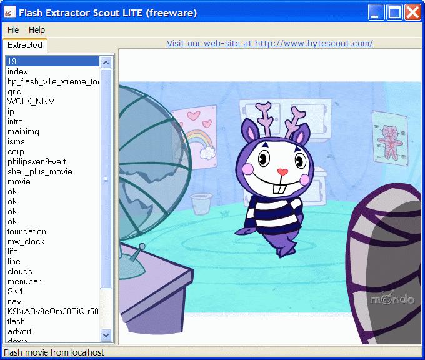Select the 'index' list entry

click(52, 72)
